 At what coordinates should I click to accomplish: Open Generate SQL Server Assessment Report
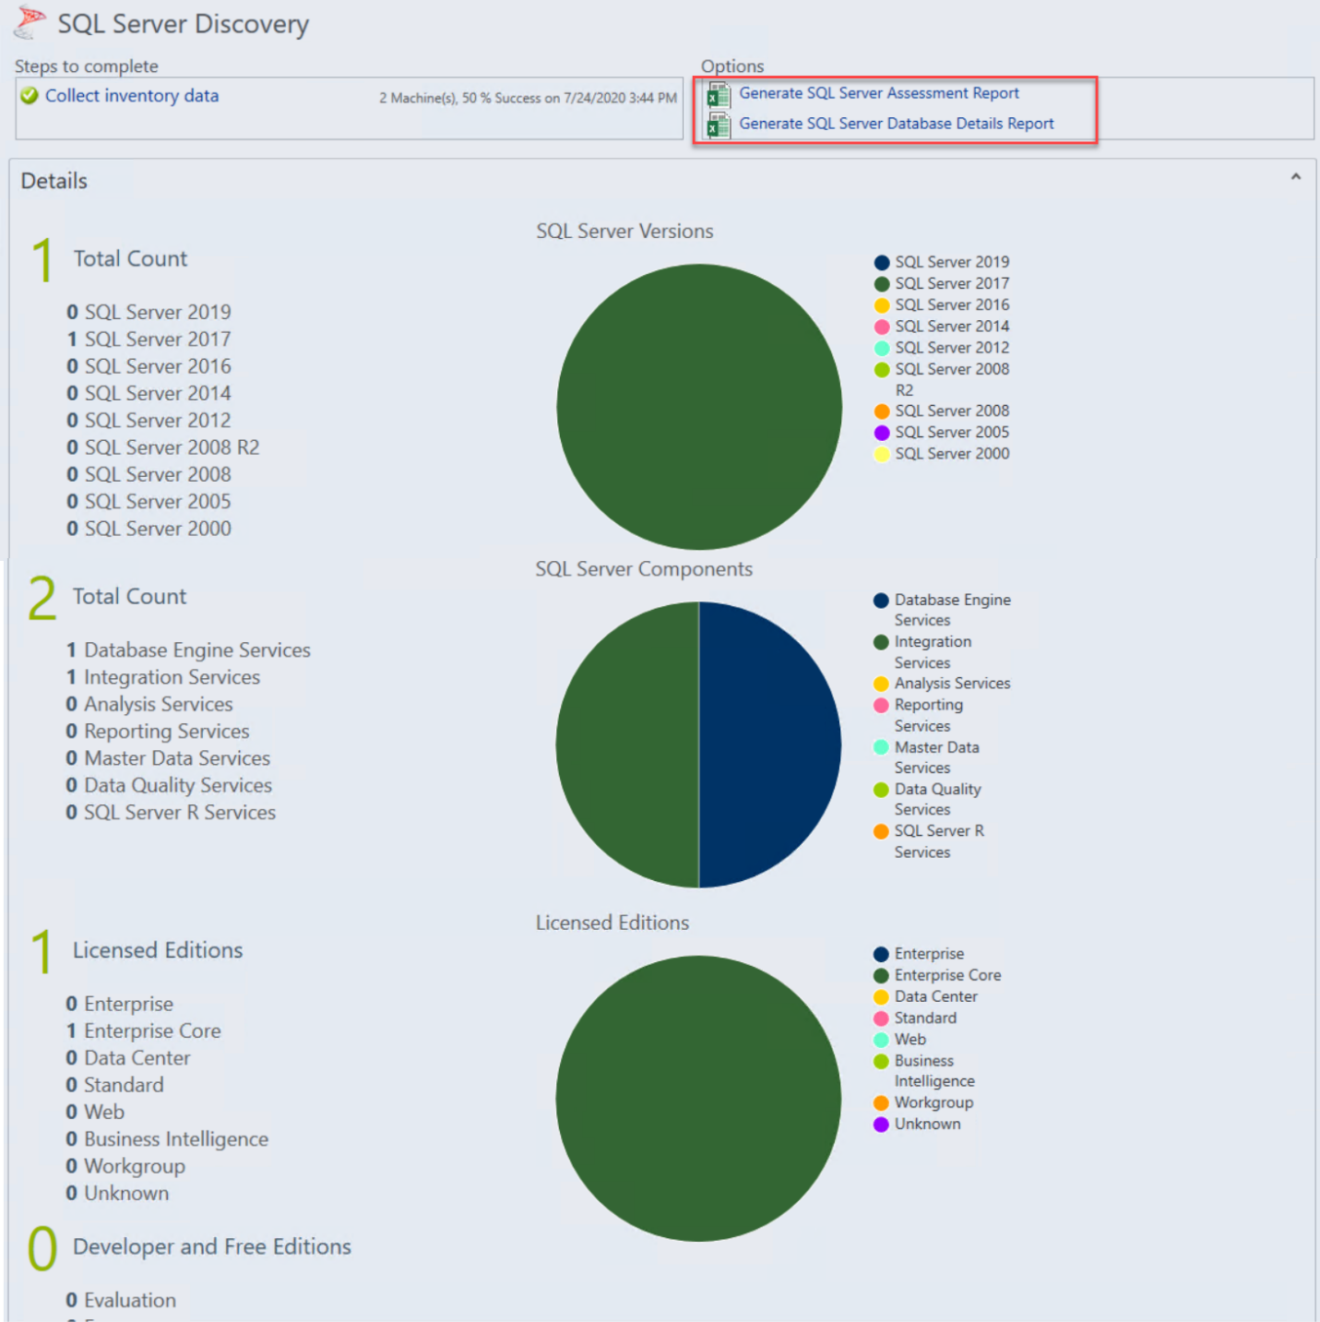pyautogui.click(x=878, y=93)
